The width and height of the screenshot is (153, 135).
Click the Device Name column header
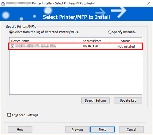(x=20, y=41)
